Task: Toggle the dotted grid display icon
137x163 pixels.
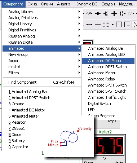Action: point(106,25)
